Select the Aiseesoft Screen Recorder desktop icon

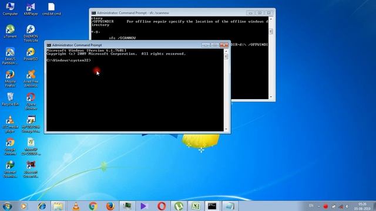(31, 169)
